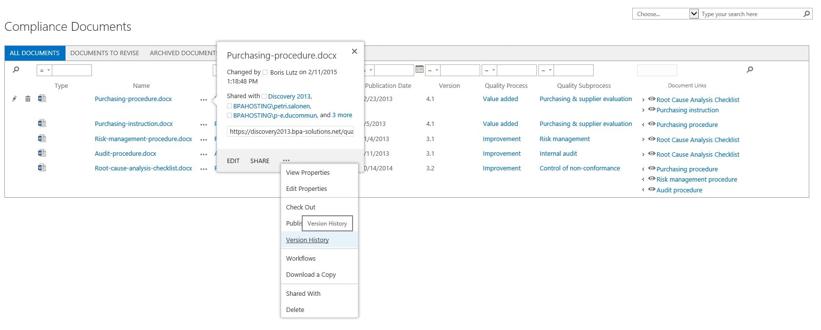
Task: Click the Version value 3.2
Action: coord(430,168)
